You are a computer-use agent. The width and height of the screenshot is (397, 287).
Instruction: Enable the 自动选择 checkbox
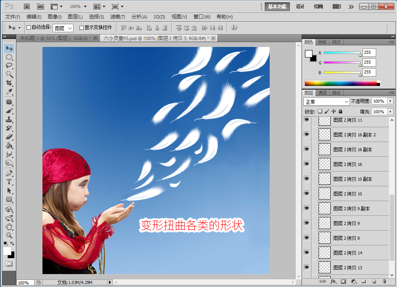pyautogui.click(x=29, y=27)
